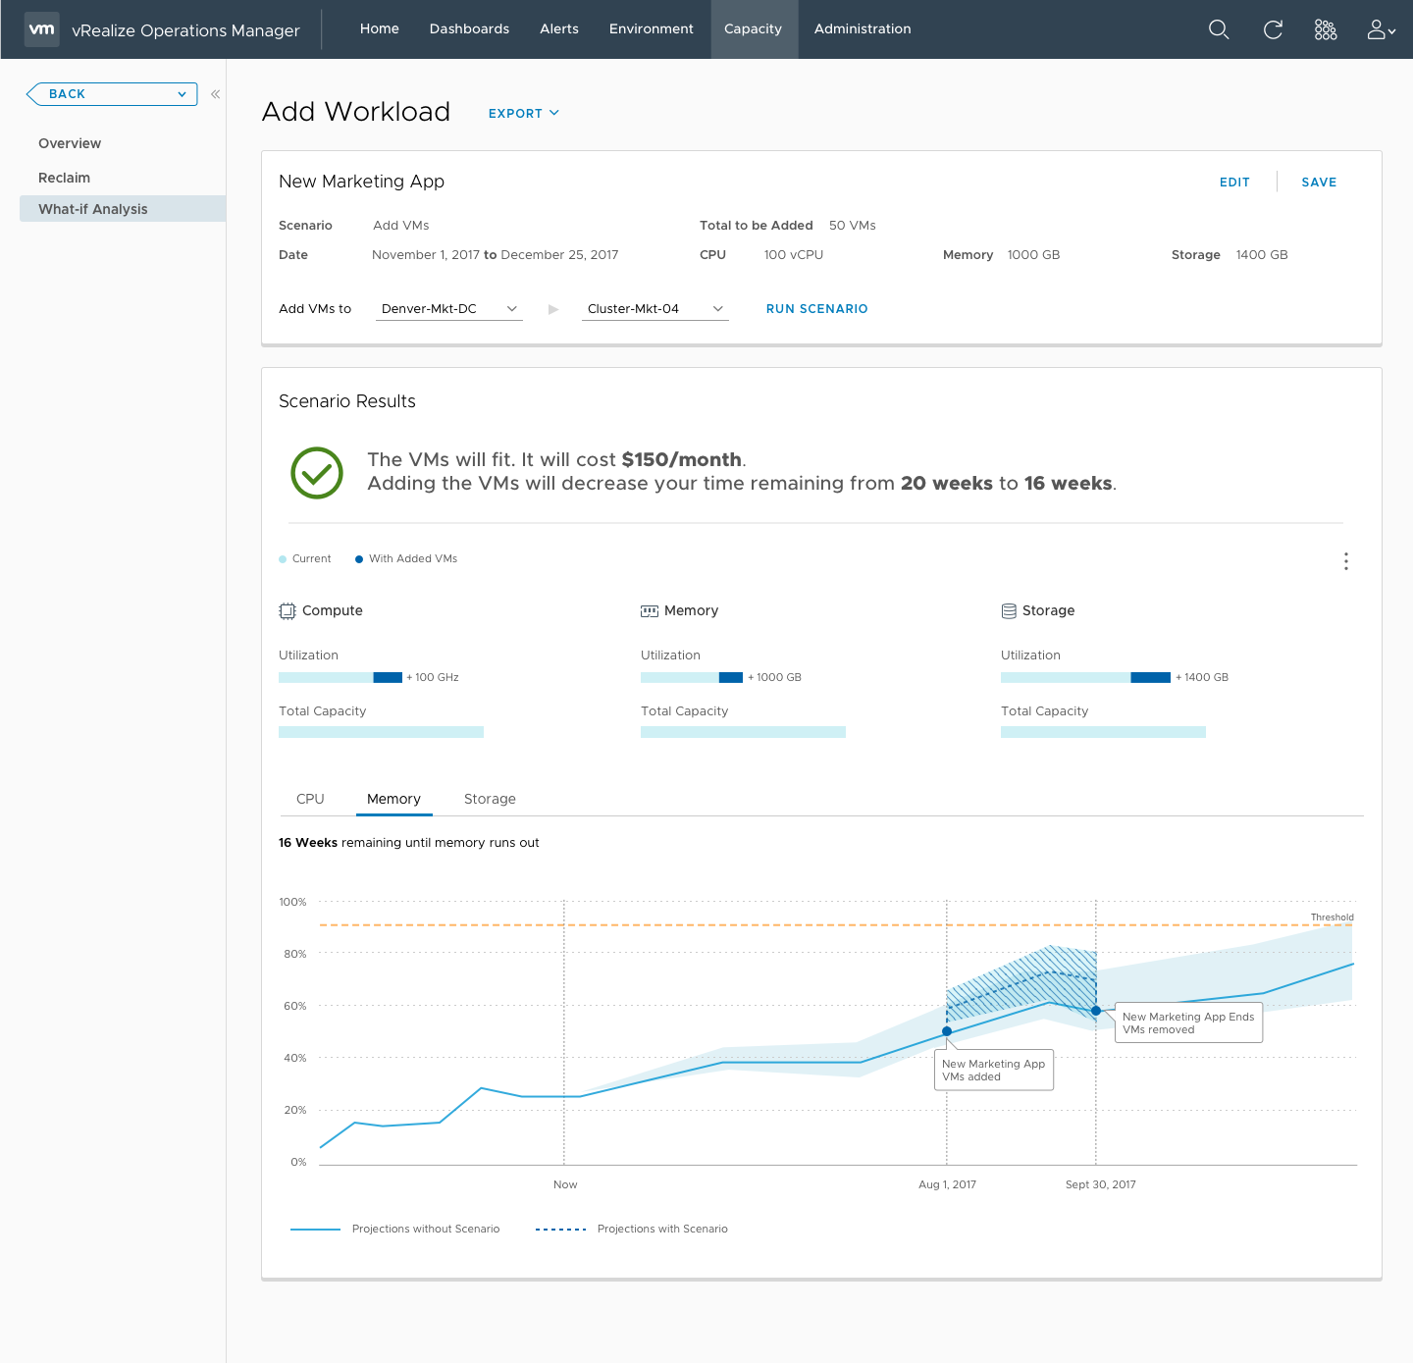
Task: Click the Compute total capacity bar
Action: pos(381,732)
